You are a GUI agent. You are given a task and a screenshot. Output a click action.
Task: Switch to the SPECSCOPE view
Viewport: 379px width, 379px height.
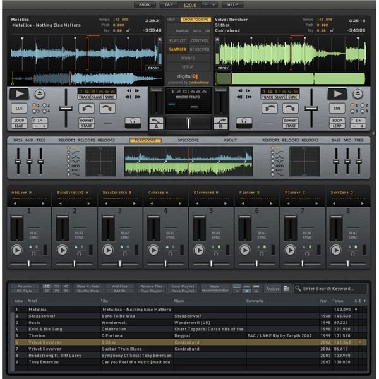click(188, 140)
